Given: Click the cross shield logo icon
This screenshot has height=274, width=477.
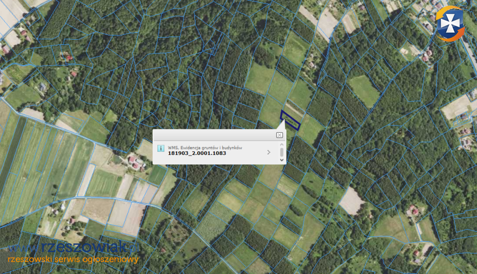Looking at the screenshot, I should 451,23.
